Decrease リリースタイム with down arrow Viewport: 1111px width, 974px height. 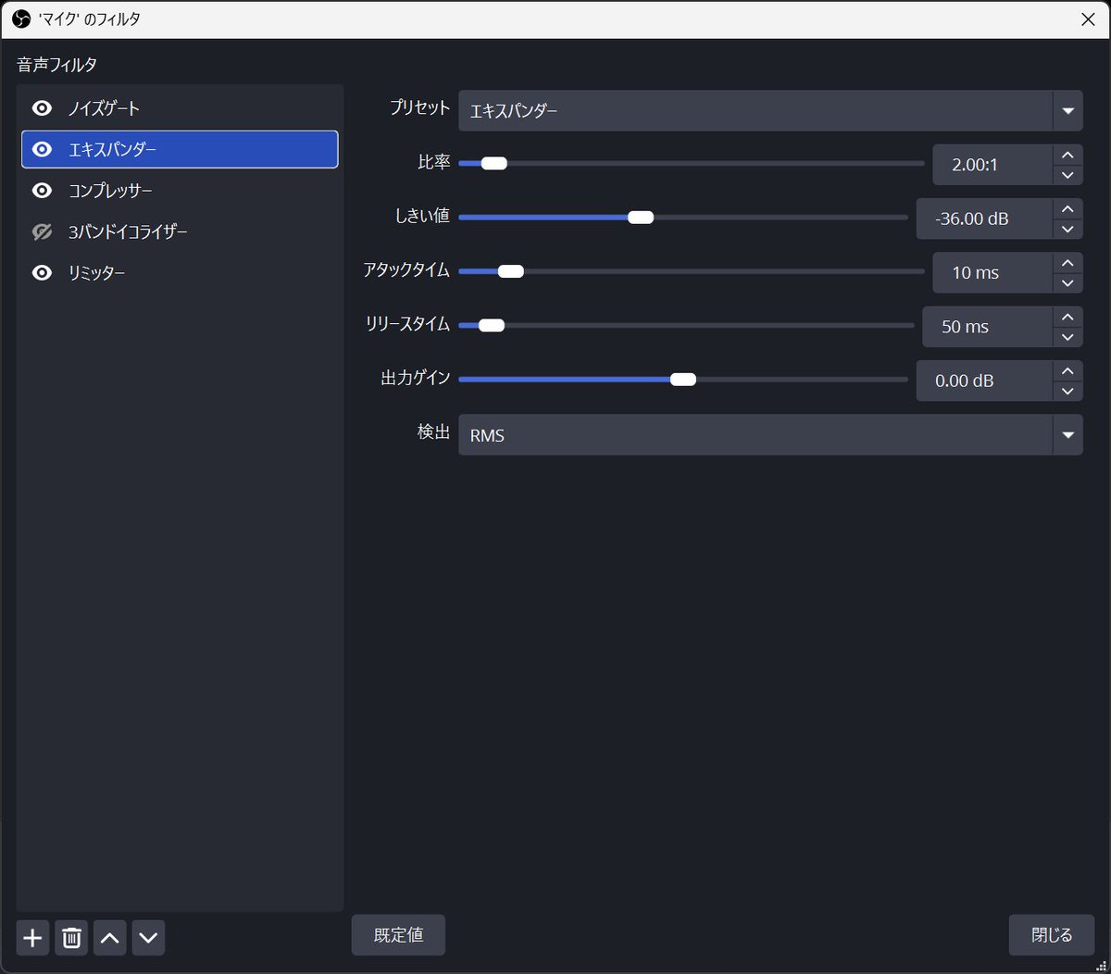point(1067,337)
